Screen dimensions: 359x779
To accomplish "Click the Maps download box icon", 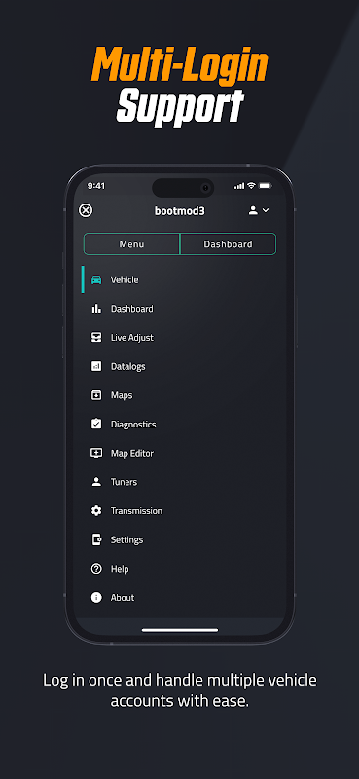I will pos(96,395).
